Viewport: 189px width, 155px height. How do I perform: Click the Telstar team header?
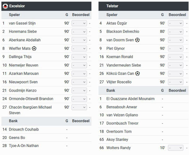click(x=143, y=6)
